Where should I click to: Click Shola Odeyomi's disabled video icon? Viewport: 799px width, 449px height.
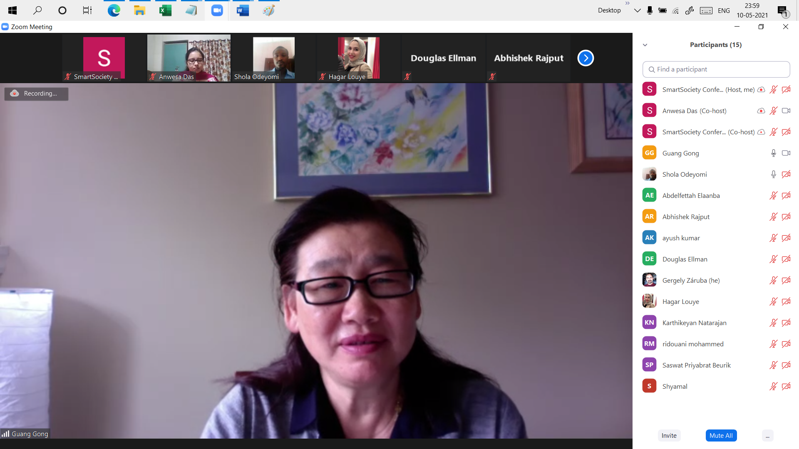[x=786, y=174]
